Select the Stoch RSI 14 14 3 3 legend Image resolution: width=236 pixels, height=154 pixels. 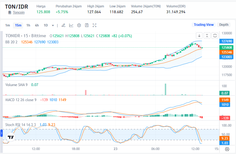pos(21,125)
